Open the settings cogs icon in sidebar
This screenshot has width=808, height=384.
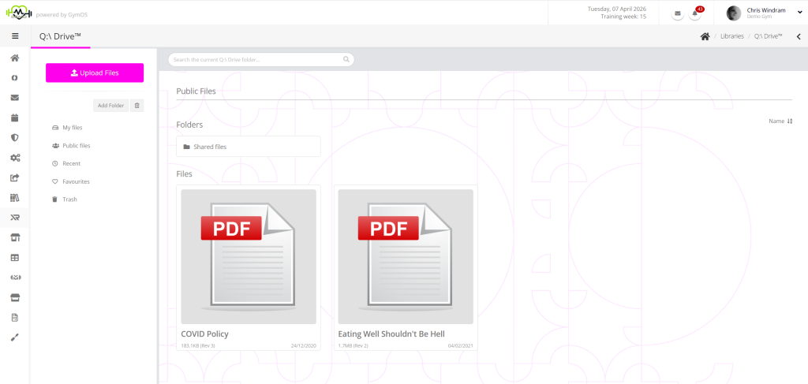14,158
